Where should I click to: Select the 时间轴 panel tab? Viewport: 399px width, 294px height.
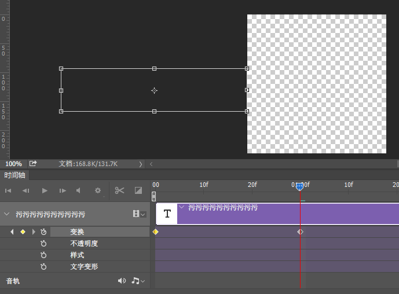click(14, 175)
